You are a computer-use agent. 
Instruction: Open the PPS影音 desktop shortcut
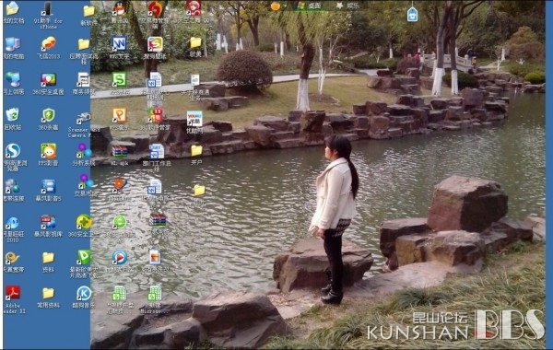[x=48, y=151]
